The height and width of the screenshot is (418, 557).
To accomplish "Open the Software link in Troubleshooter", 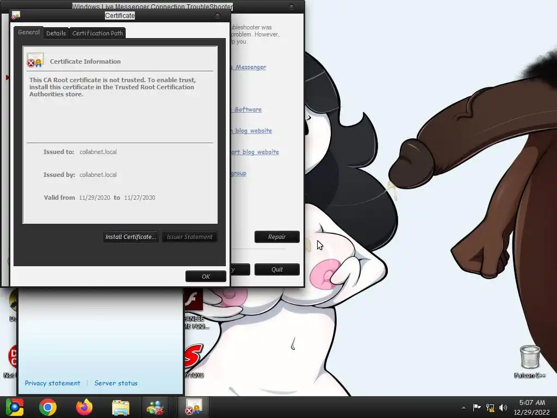I will tap(247, 109).
